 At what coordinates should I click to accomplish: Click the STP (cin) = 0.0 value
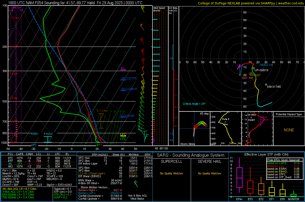tap(63, 192)
